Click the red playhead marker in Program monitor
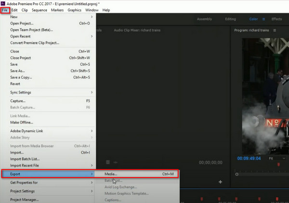This screenshot has height=203, width=289. 278,165
